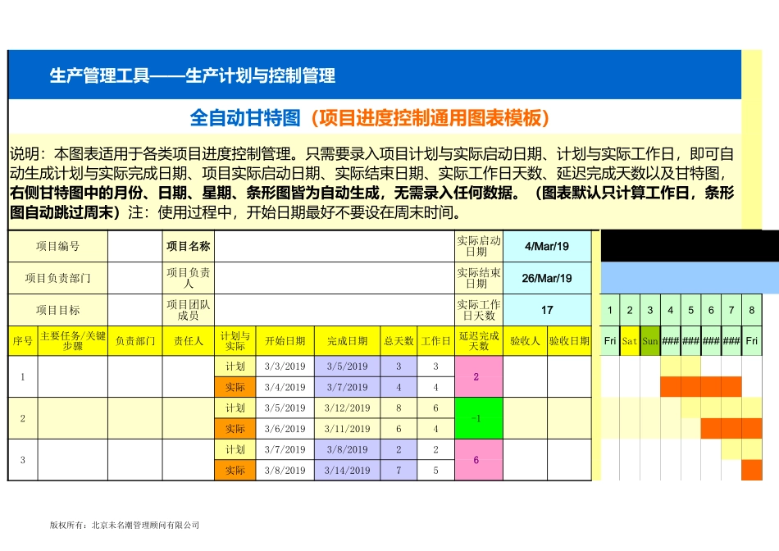Select the completion date 3/7/2019 cell

348,387
